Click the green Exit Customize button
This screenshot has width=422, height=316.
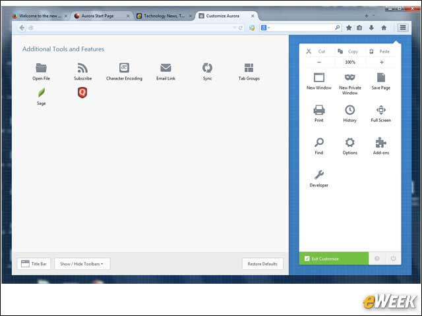(334, 259)
